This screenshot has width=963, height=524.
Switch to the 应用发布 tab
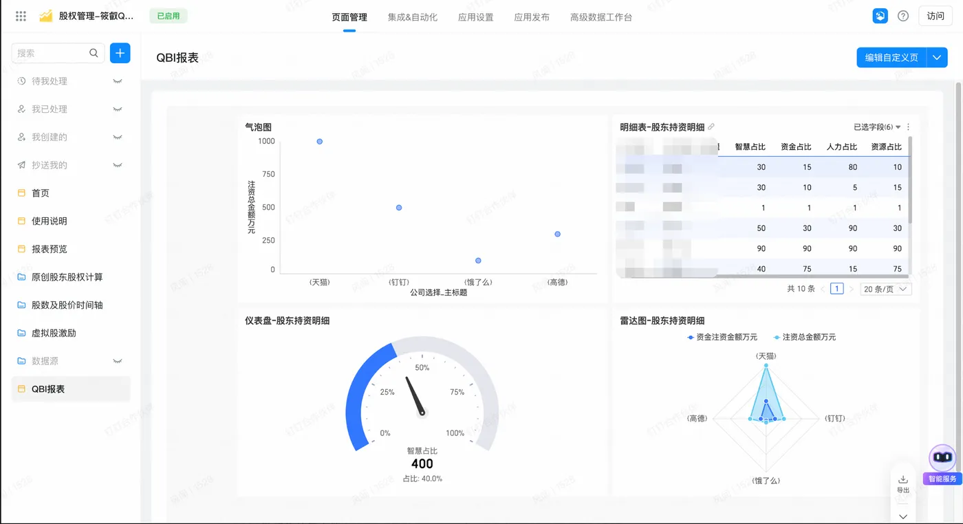click(532, 17)
